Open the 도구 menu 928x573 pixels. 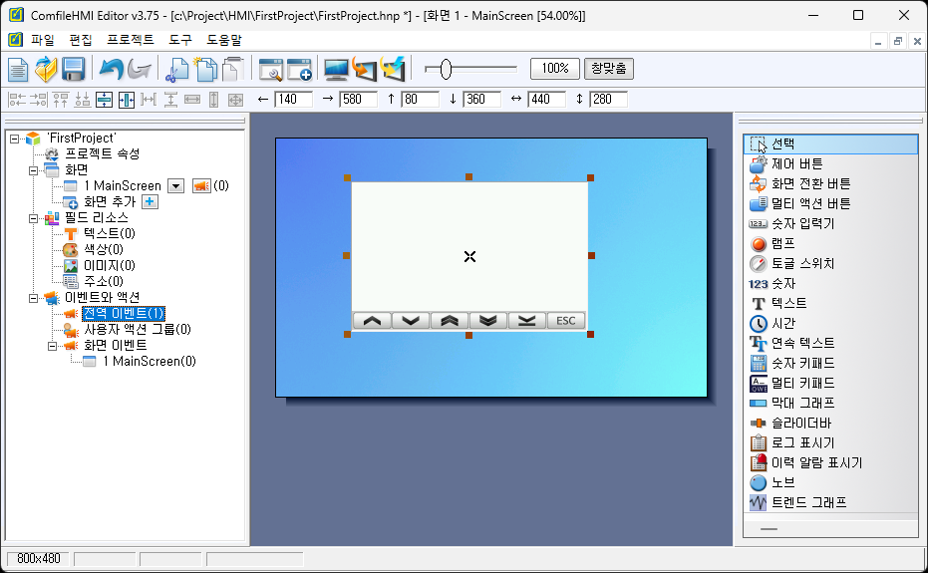click(180, 40)
